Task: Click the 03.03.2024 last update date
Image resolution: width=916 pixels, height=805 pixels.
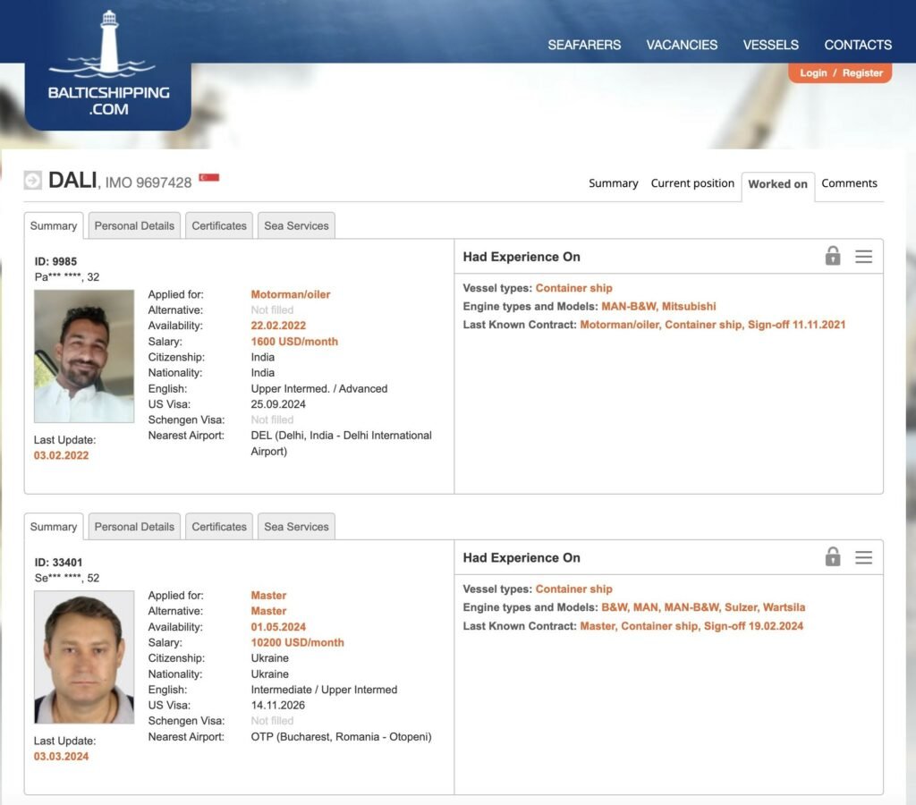Action: (x=62, y=757)
